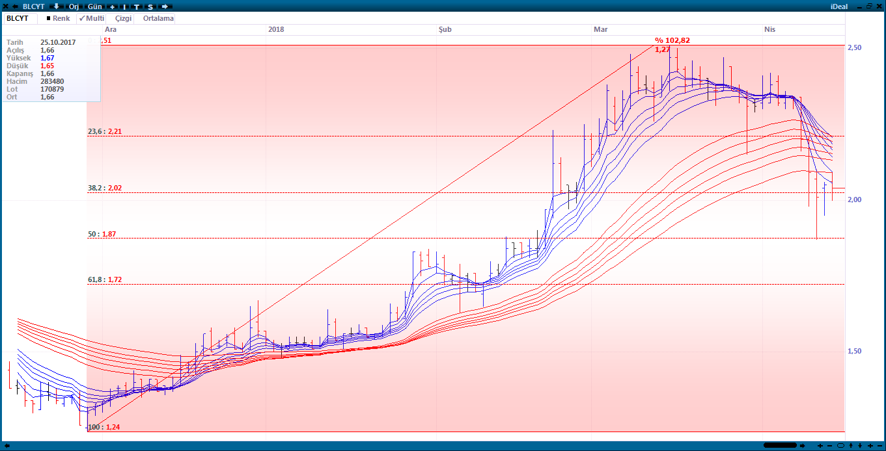Click the down arrow icon in bottom bar
The height and width of the screenshot is (451, 886).
coord(860,446)
